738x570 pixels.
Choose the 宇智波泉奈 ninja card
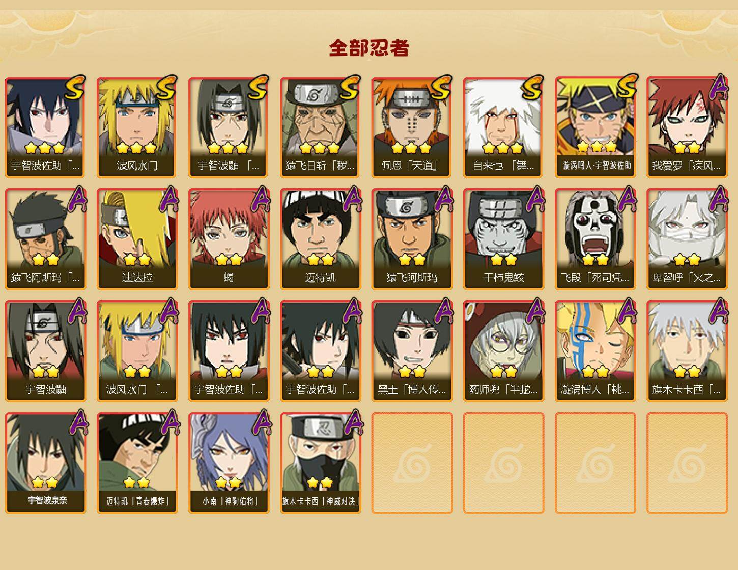[45, 463]
